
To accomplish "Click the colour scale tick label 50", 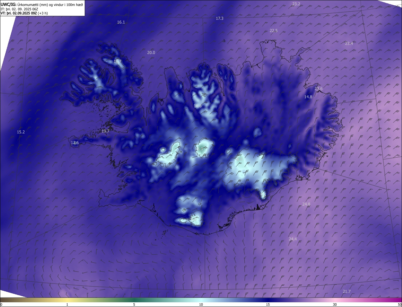I will point(399,304).
